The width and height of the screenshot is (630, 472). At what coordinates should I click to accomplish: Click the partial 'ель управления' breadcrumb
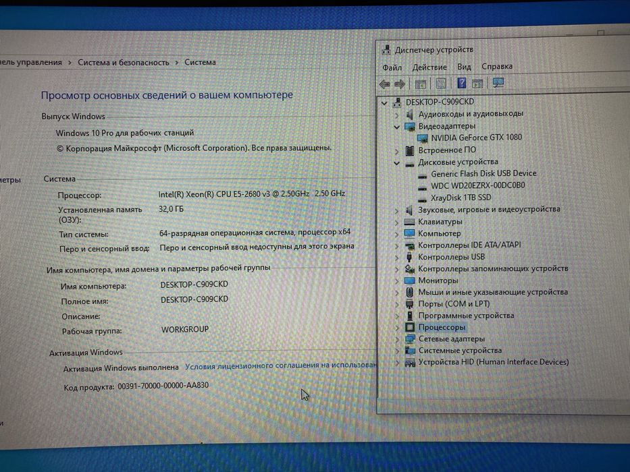point(31,63)
